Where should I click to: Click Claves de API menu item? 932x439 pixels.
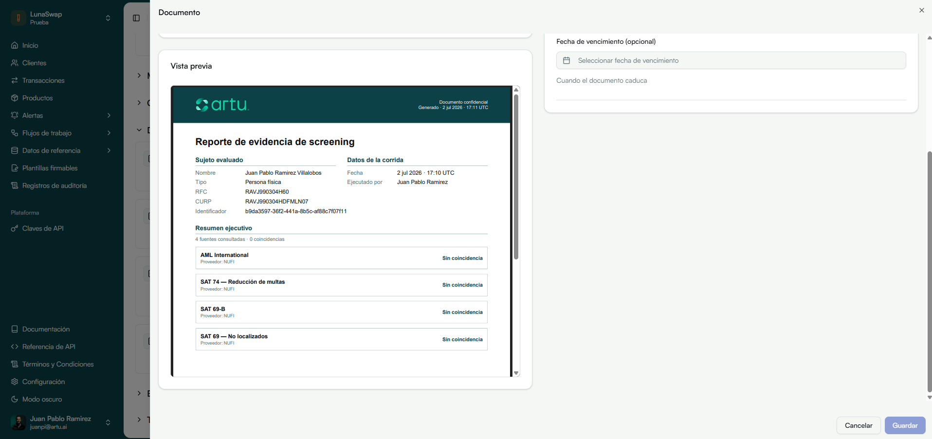[61, 228]
